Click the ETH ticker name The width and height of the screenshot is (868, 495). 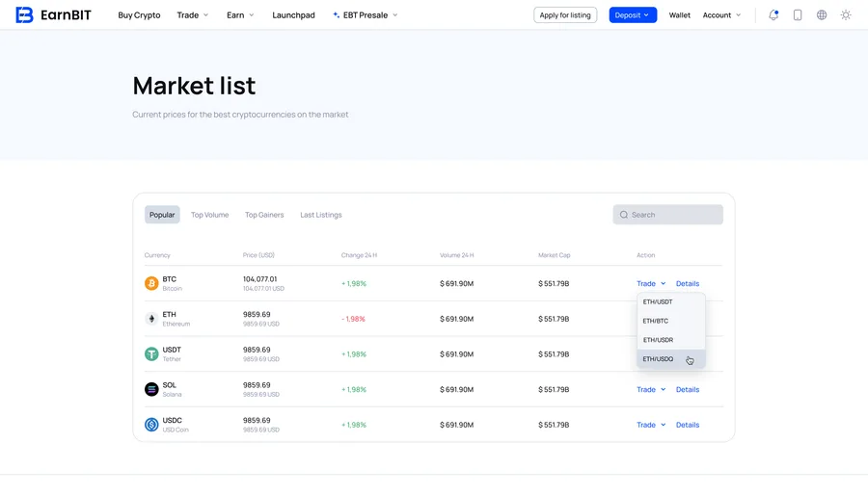tap(169, 314)
